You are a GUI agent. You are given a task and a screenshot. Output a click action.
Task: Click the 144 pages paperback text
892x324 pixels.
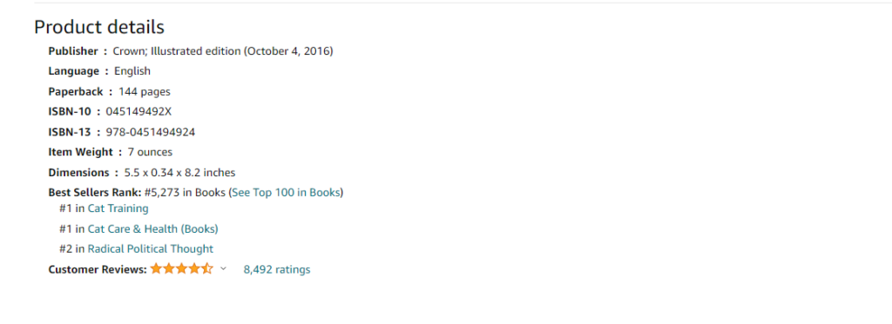(145, 92)
